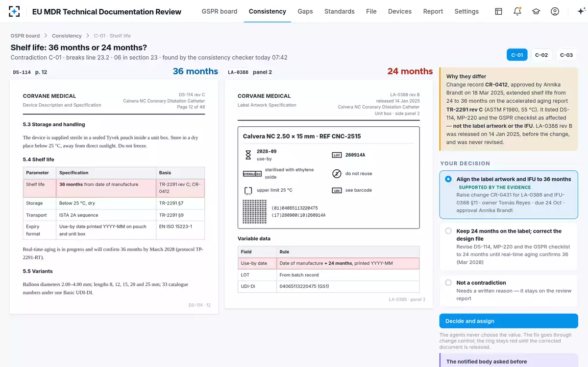Click 'TR-2291 §9' basis cell
The width and height of the screenshot is (588, 367).
[181, 215]
